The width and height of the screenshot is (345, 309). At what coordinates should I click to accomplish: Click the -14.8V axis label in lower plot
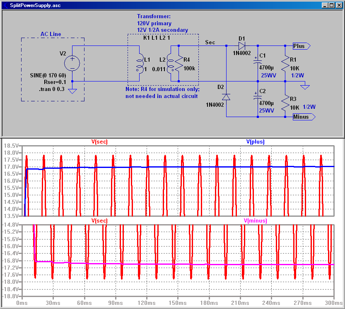coord(10,225)
